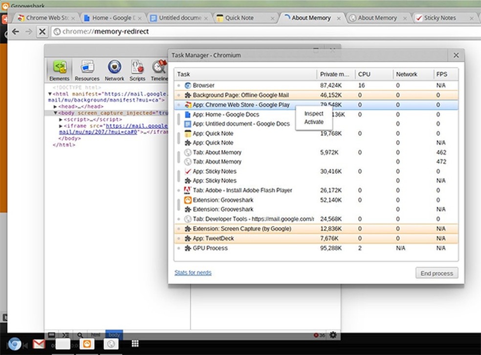Open the Elements panel in Developer Tools
This screenshot has height=355, width=481.
59,70
